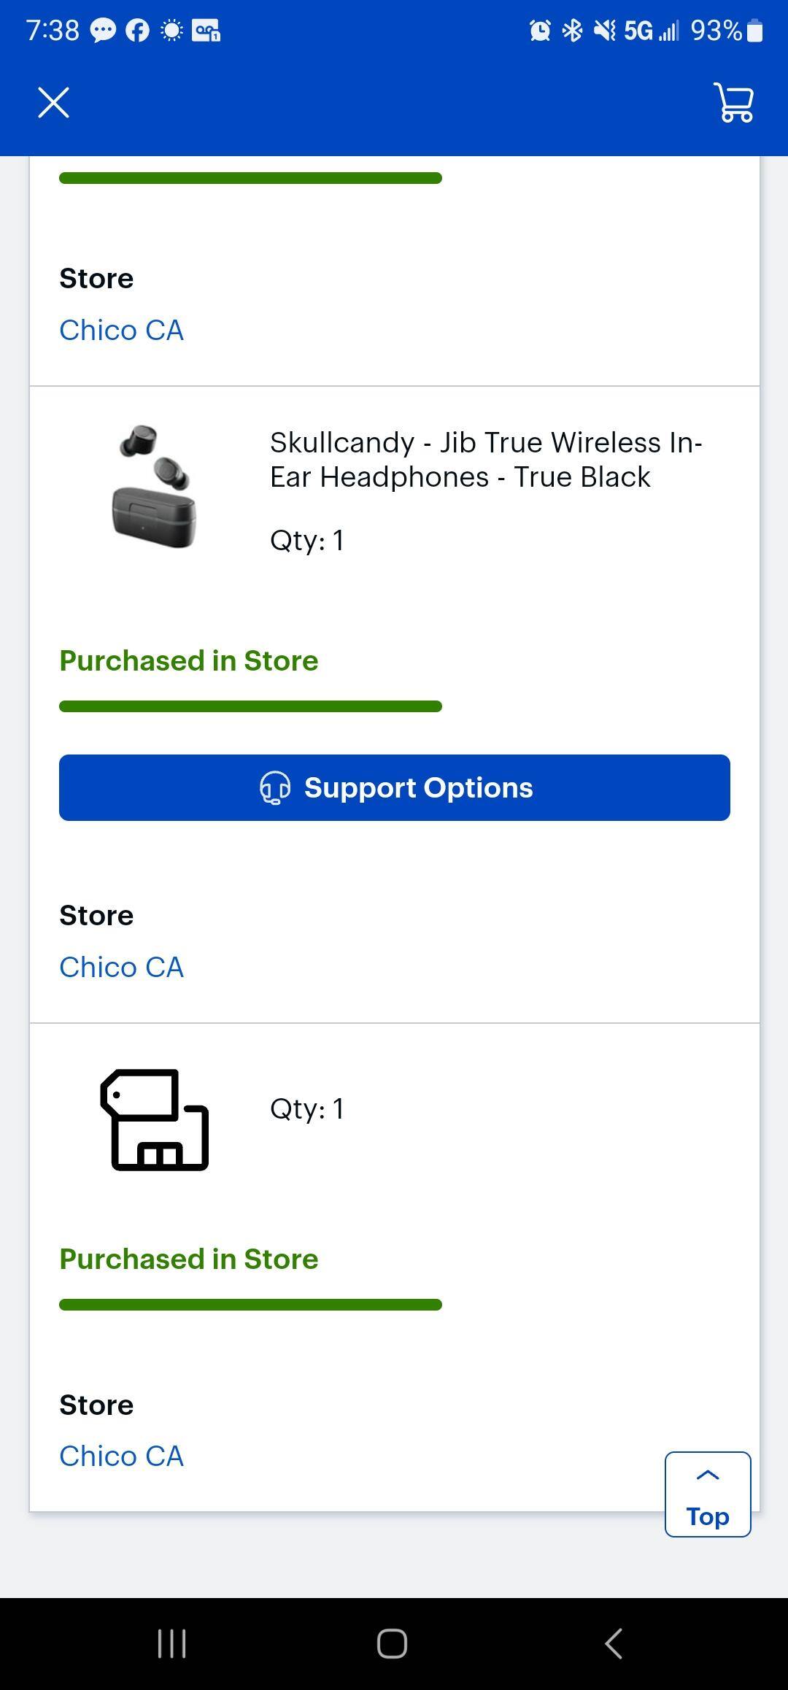The image size is (788, 1690).
Task: Tap the Skullcandy Jib True product title
Action: (487, 458)
